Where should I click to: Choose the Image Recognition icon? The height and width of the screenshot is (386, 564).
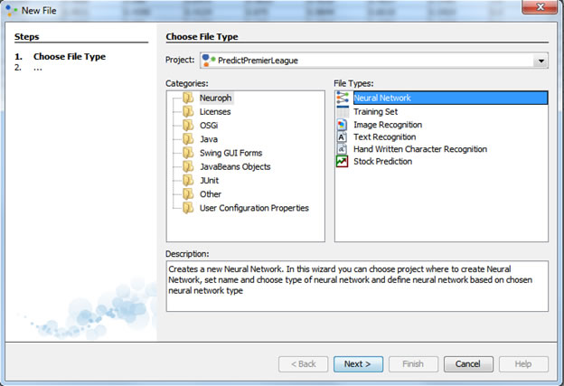pyautogui.click(x=343, y=125)
